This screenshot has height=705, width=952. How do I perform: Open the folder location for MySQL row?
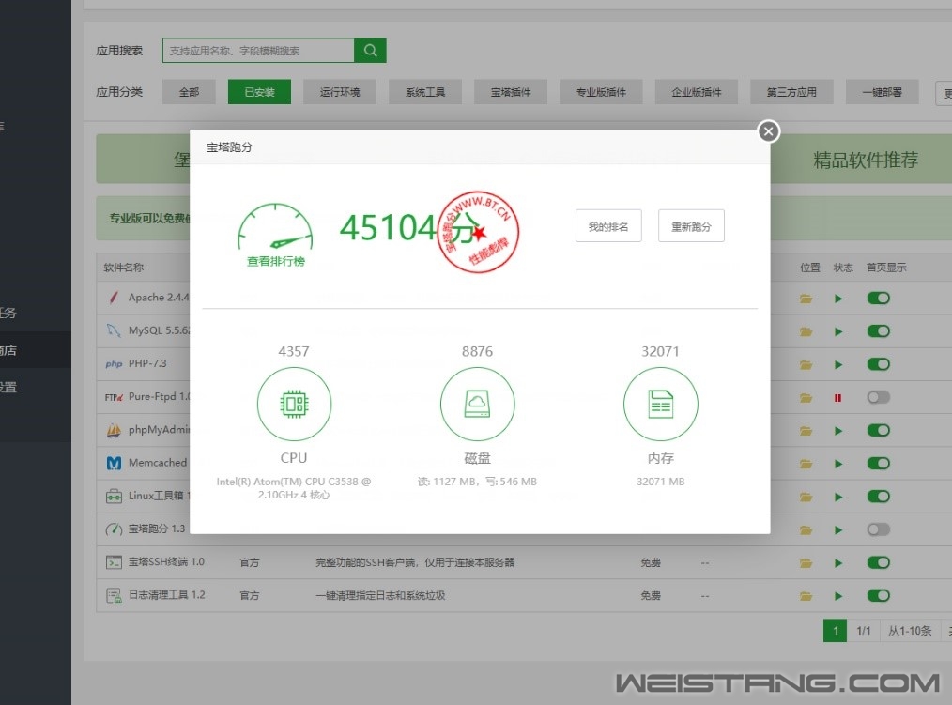(806, 331)
